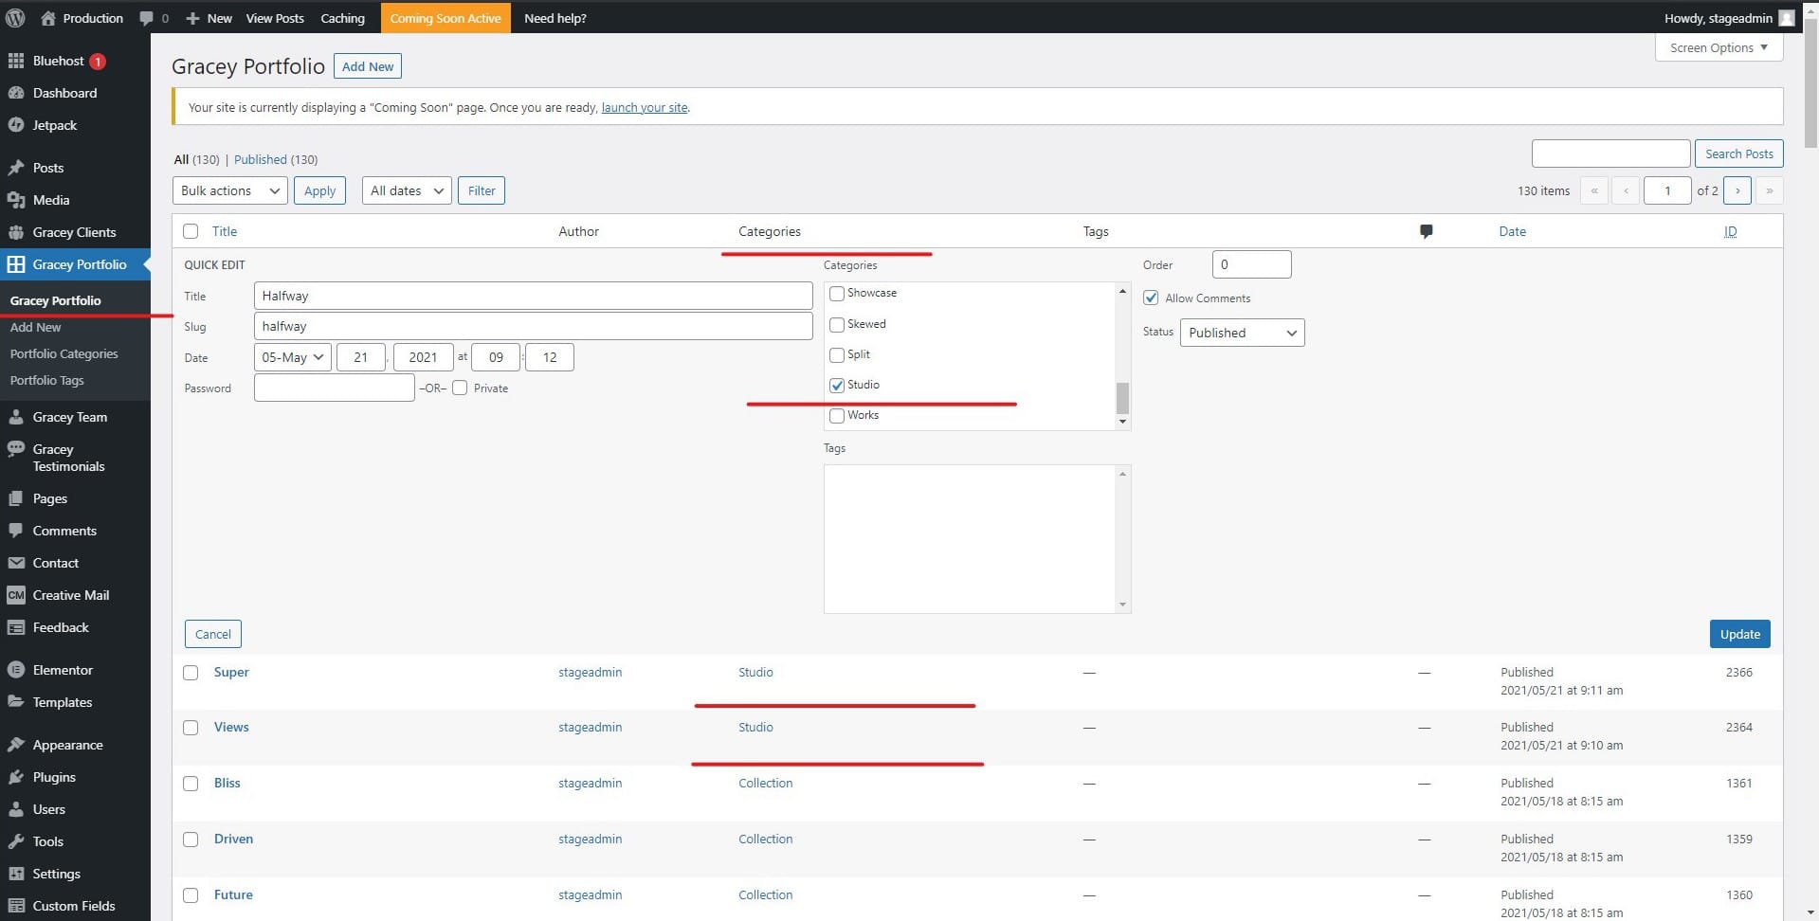Follow the launch your site link
The height and width of the screenshot is (921, 1819).
tap(645, 107)
